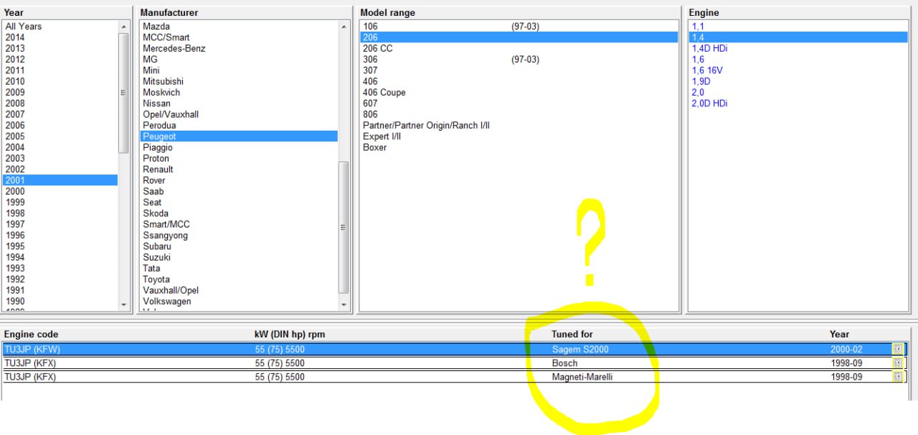Choose Mercedes-Benz manufacturer
918x435 pixels.
tap(174, 48)
